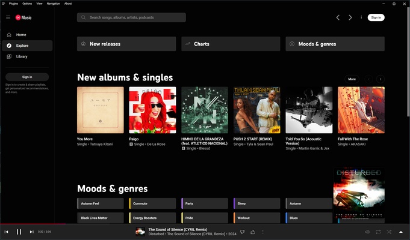Toggle repeat mode

tap(378, 232)
